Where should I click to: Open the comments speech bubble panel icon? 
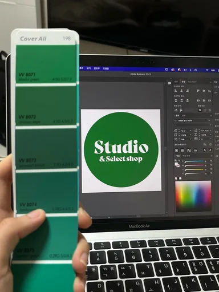(x=169, y=83)
